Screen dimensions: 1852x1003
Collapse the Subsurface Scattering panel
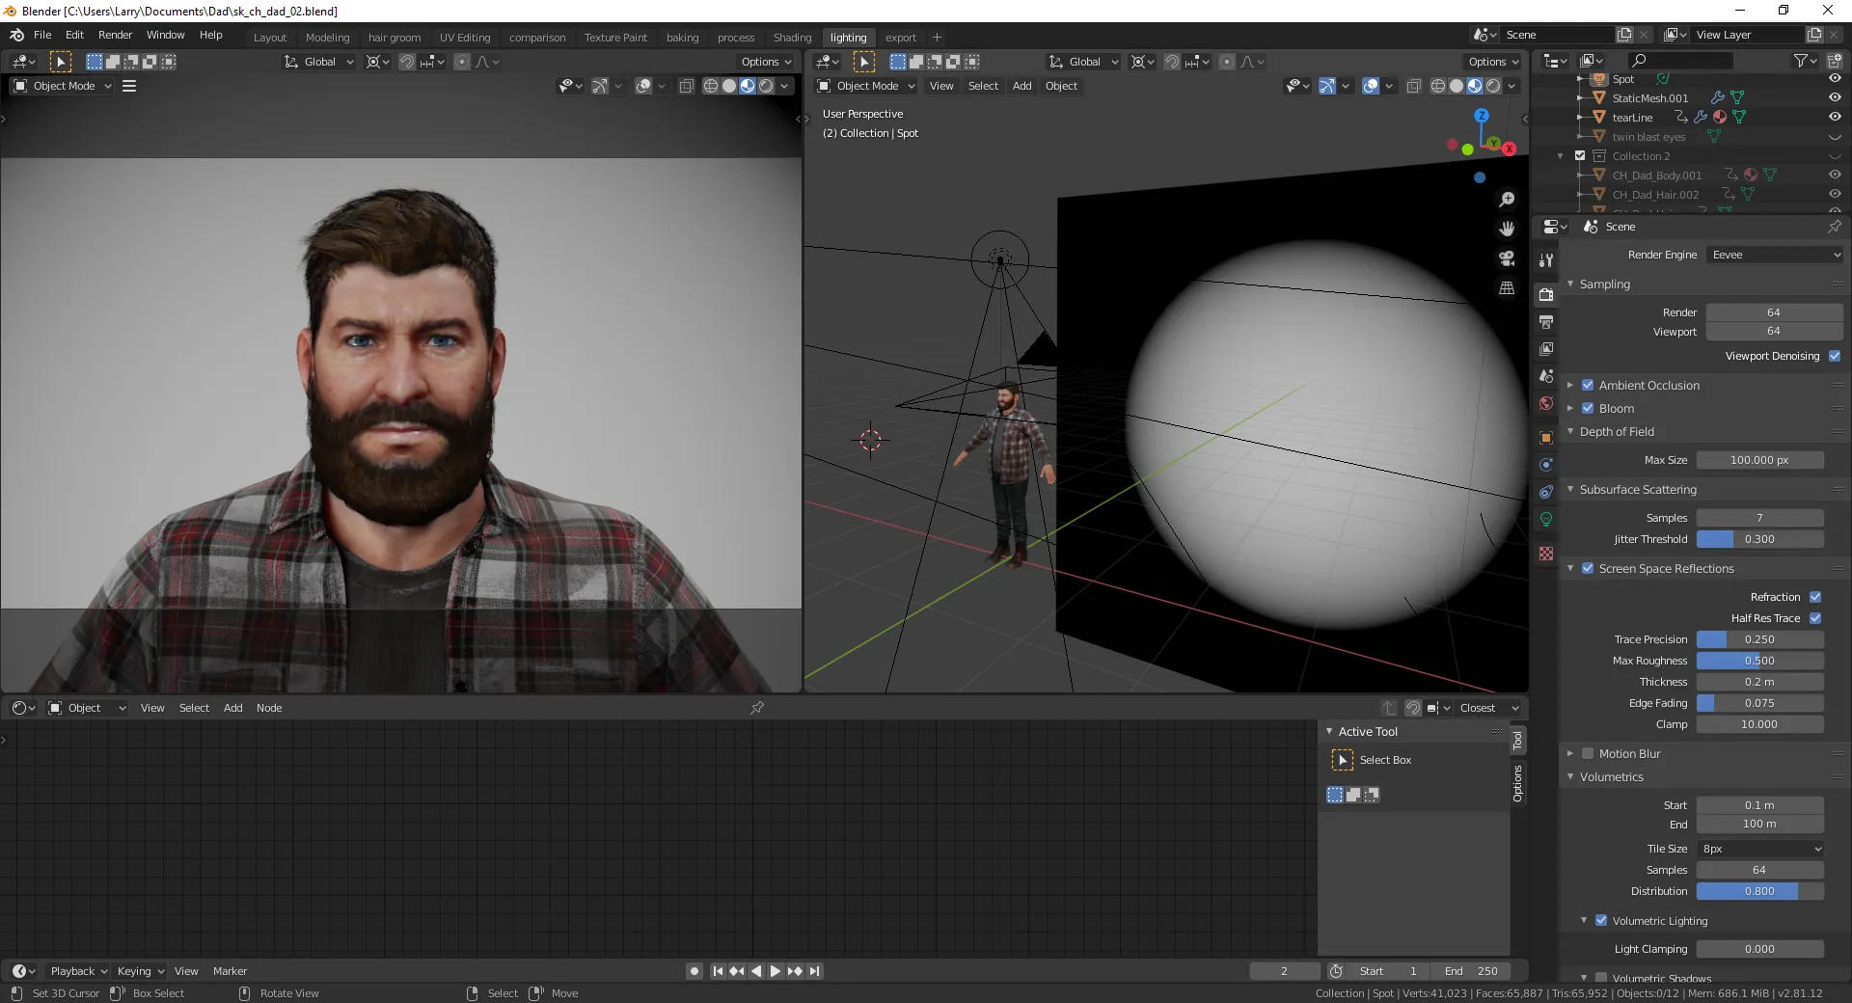pos(1637,490)
